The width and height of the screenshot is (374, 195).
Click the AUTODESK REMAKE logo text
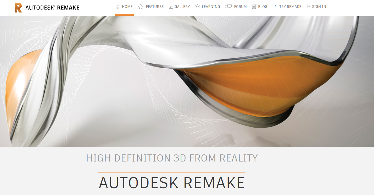pyautogui.click(x=52, y=8)
